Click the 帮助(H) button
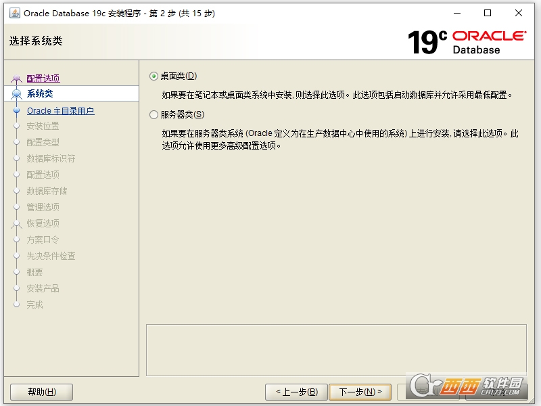The height and width of the screenshot is (406, 541). [x=42, y=392]
